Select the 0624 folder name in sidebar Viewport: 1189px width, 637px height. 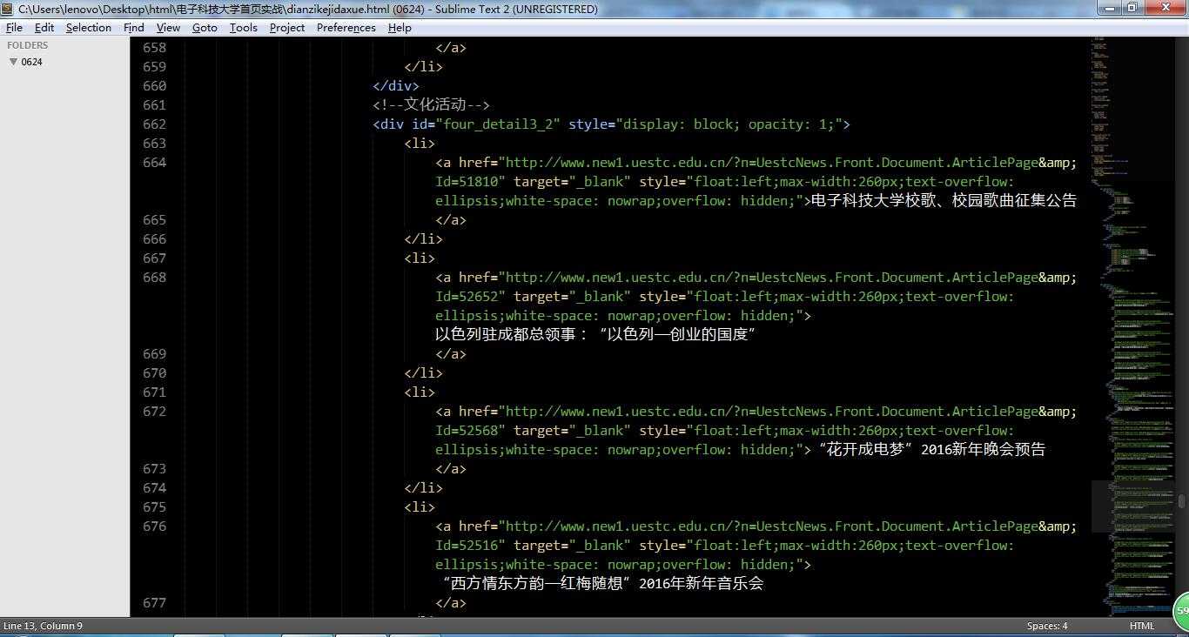(32, 62)
